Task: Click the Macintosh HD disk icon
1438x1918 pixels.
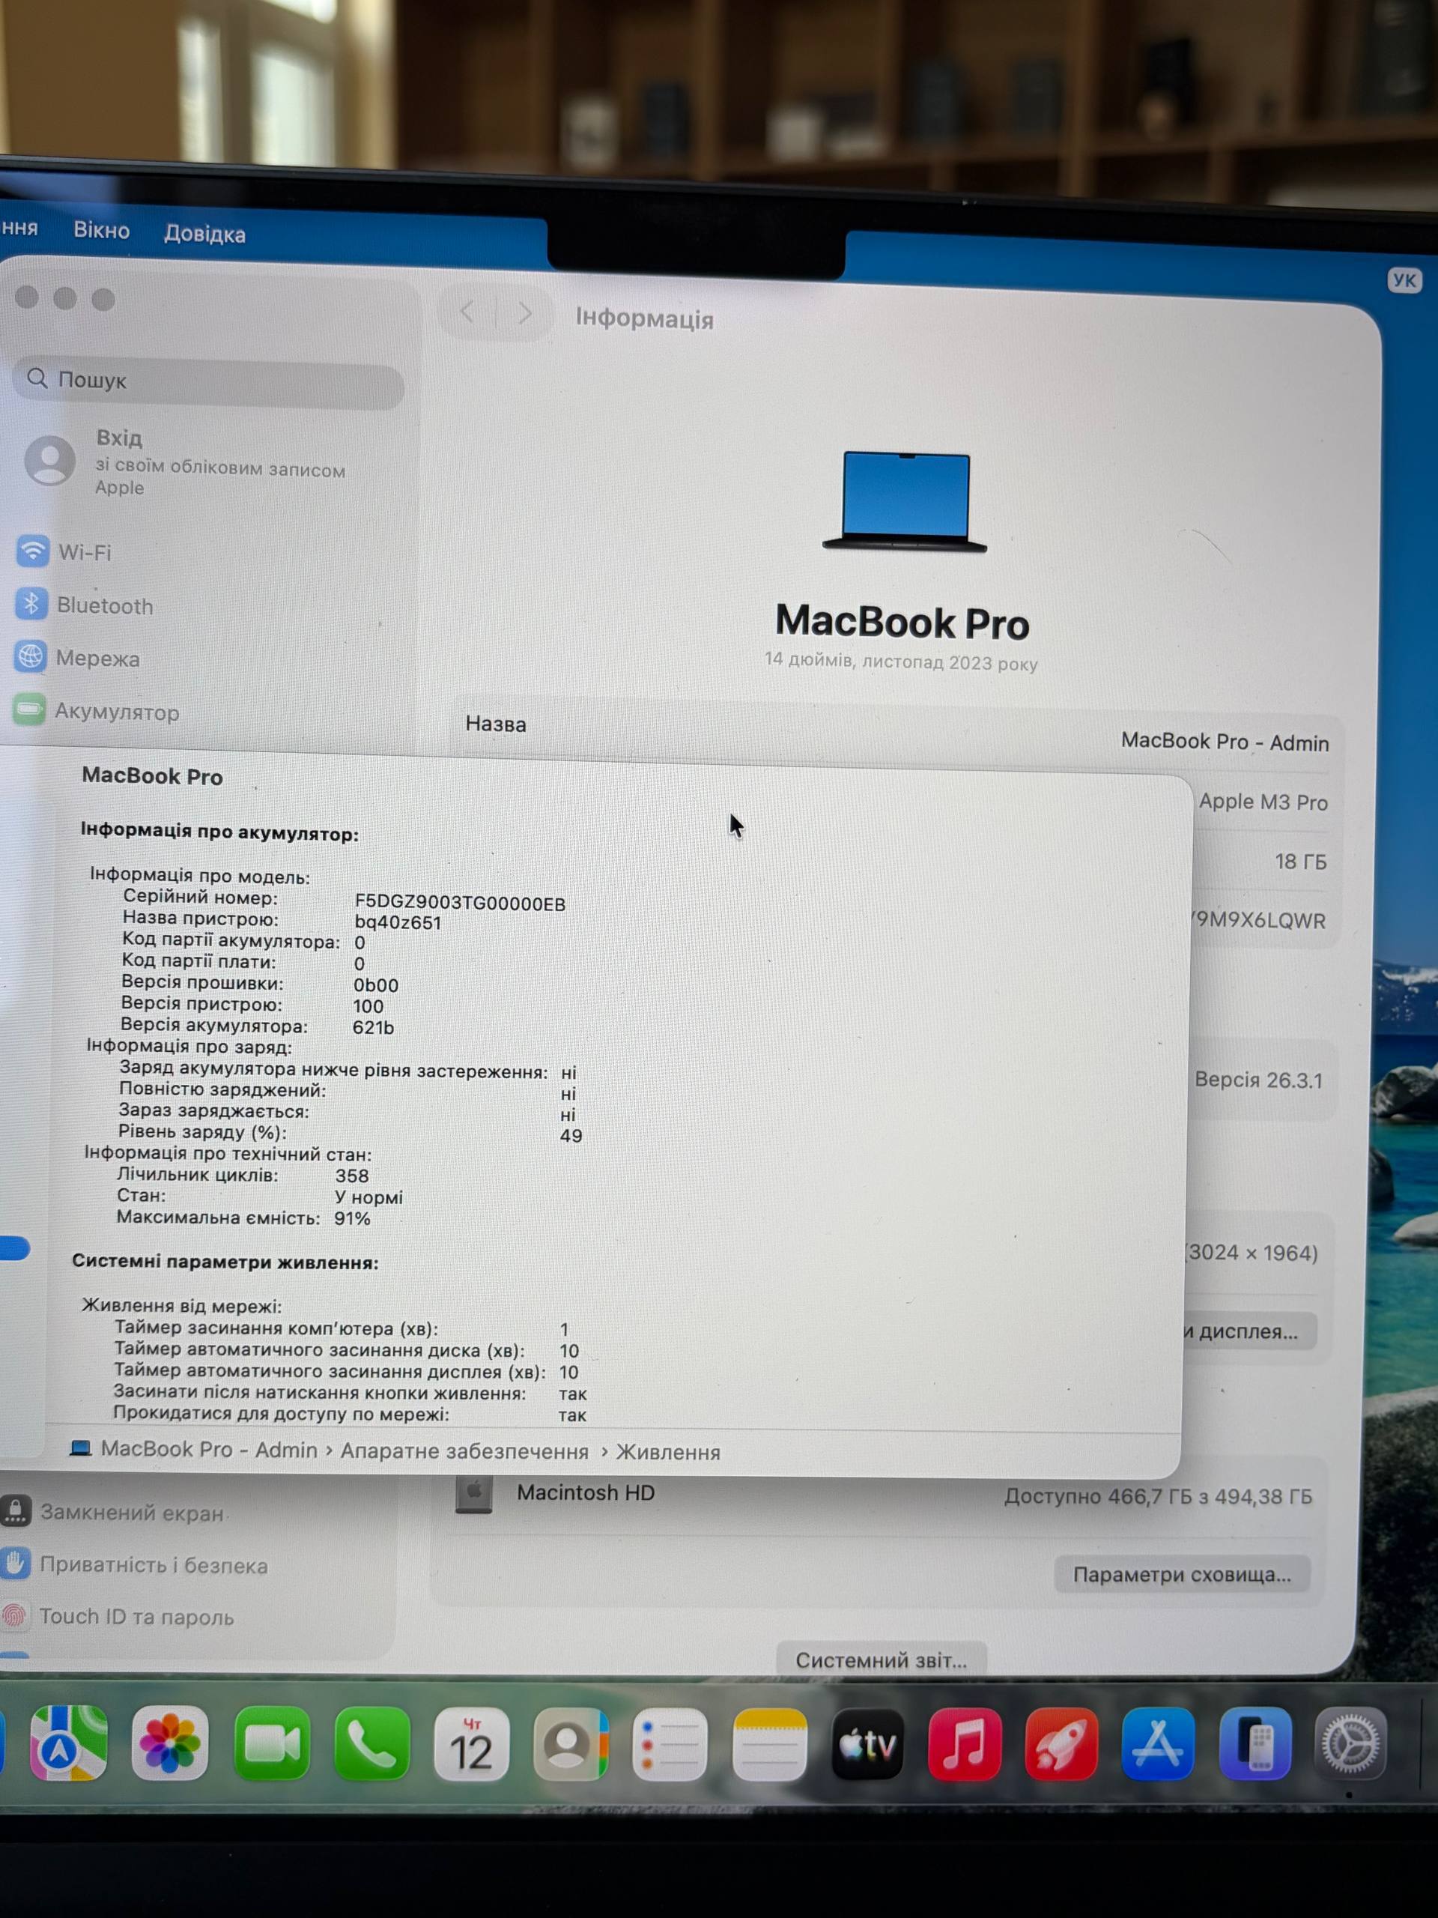Action: (x=474, y=1495)
